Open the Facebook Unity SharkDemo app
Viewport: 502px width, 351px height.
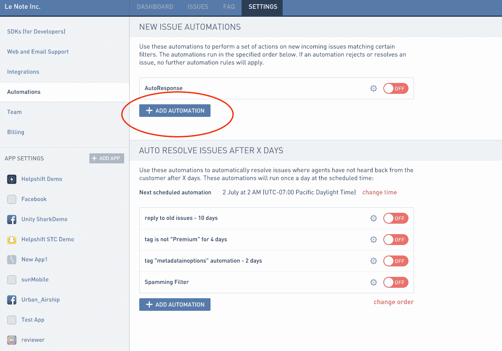(12, 219)
